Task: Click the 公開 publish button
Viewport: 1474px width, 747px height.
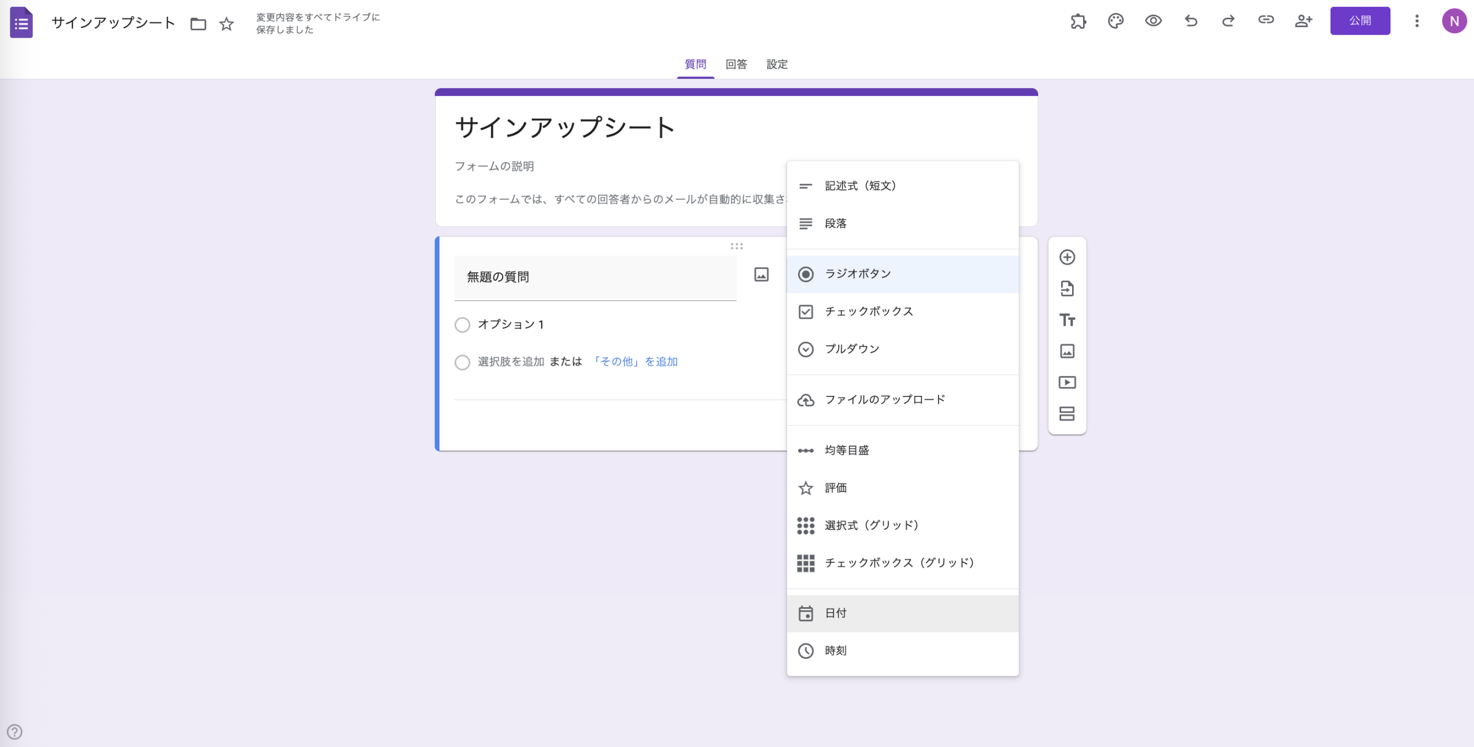Action: click(1360, 20)
